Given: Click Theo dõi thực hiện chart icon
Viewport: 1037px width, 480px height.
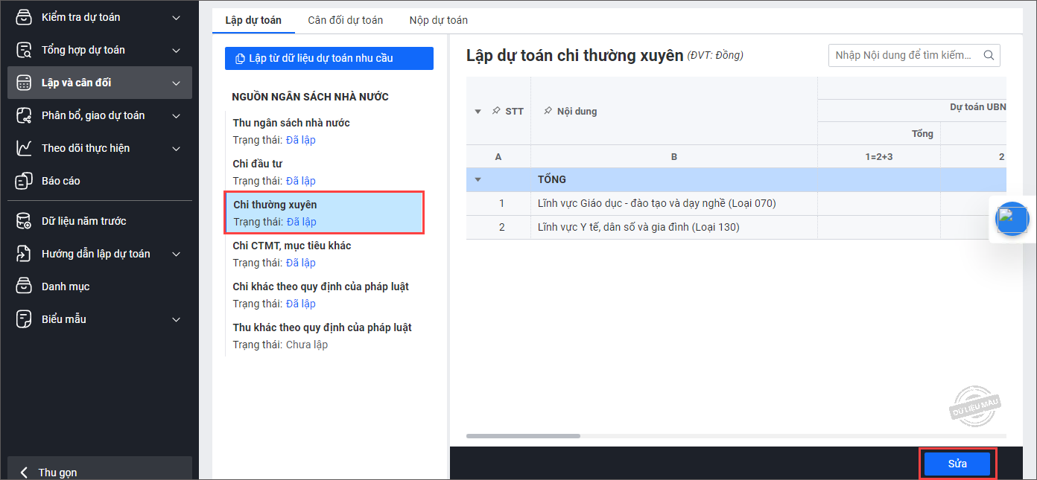Looking at the screenshot, I should pos(25,148).
